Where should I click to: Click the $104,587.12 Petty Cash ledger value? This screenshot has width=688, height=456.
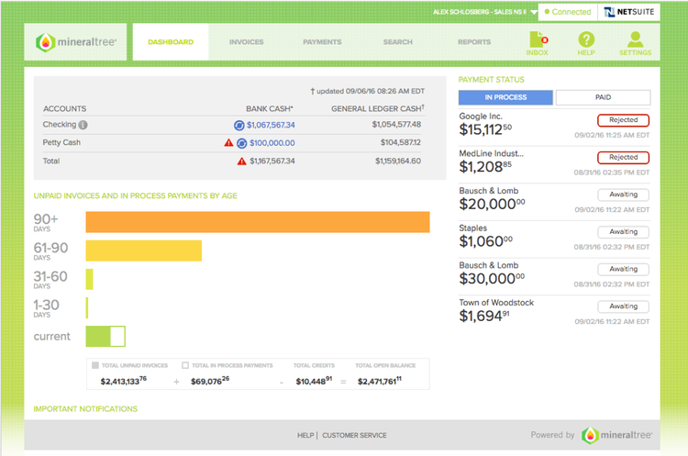tap(401, 142)
